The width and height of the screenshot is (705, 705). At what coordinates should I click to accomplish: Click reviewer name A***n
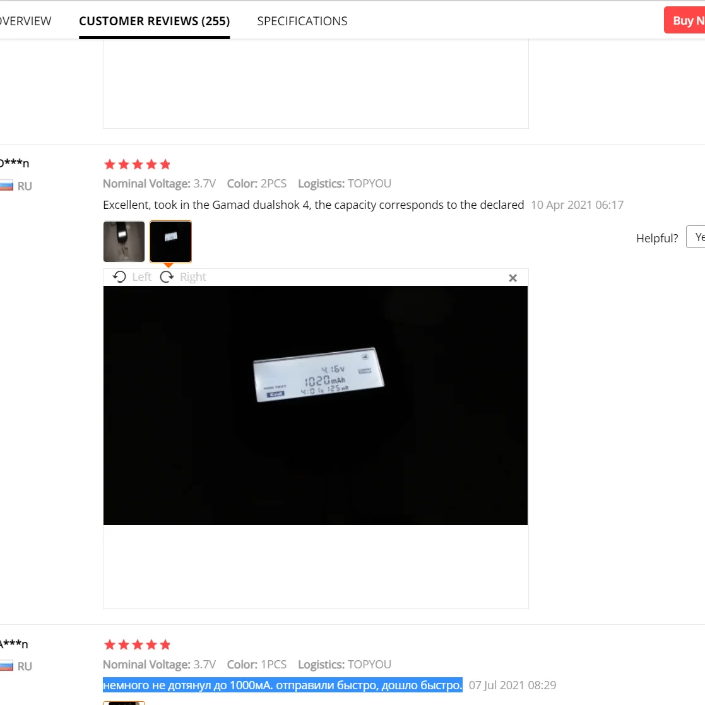(14, 644)
